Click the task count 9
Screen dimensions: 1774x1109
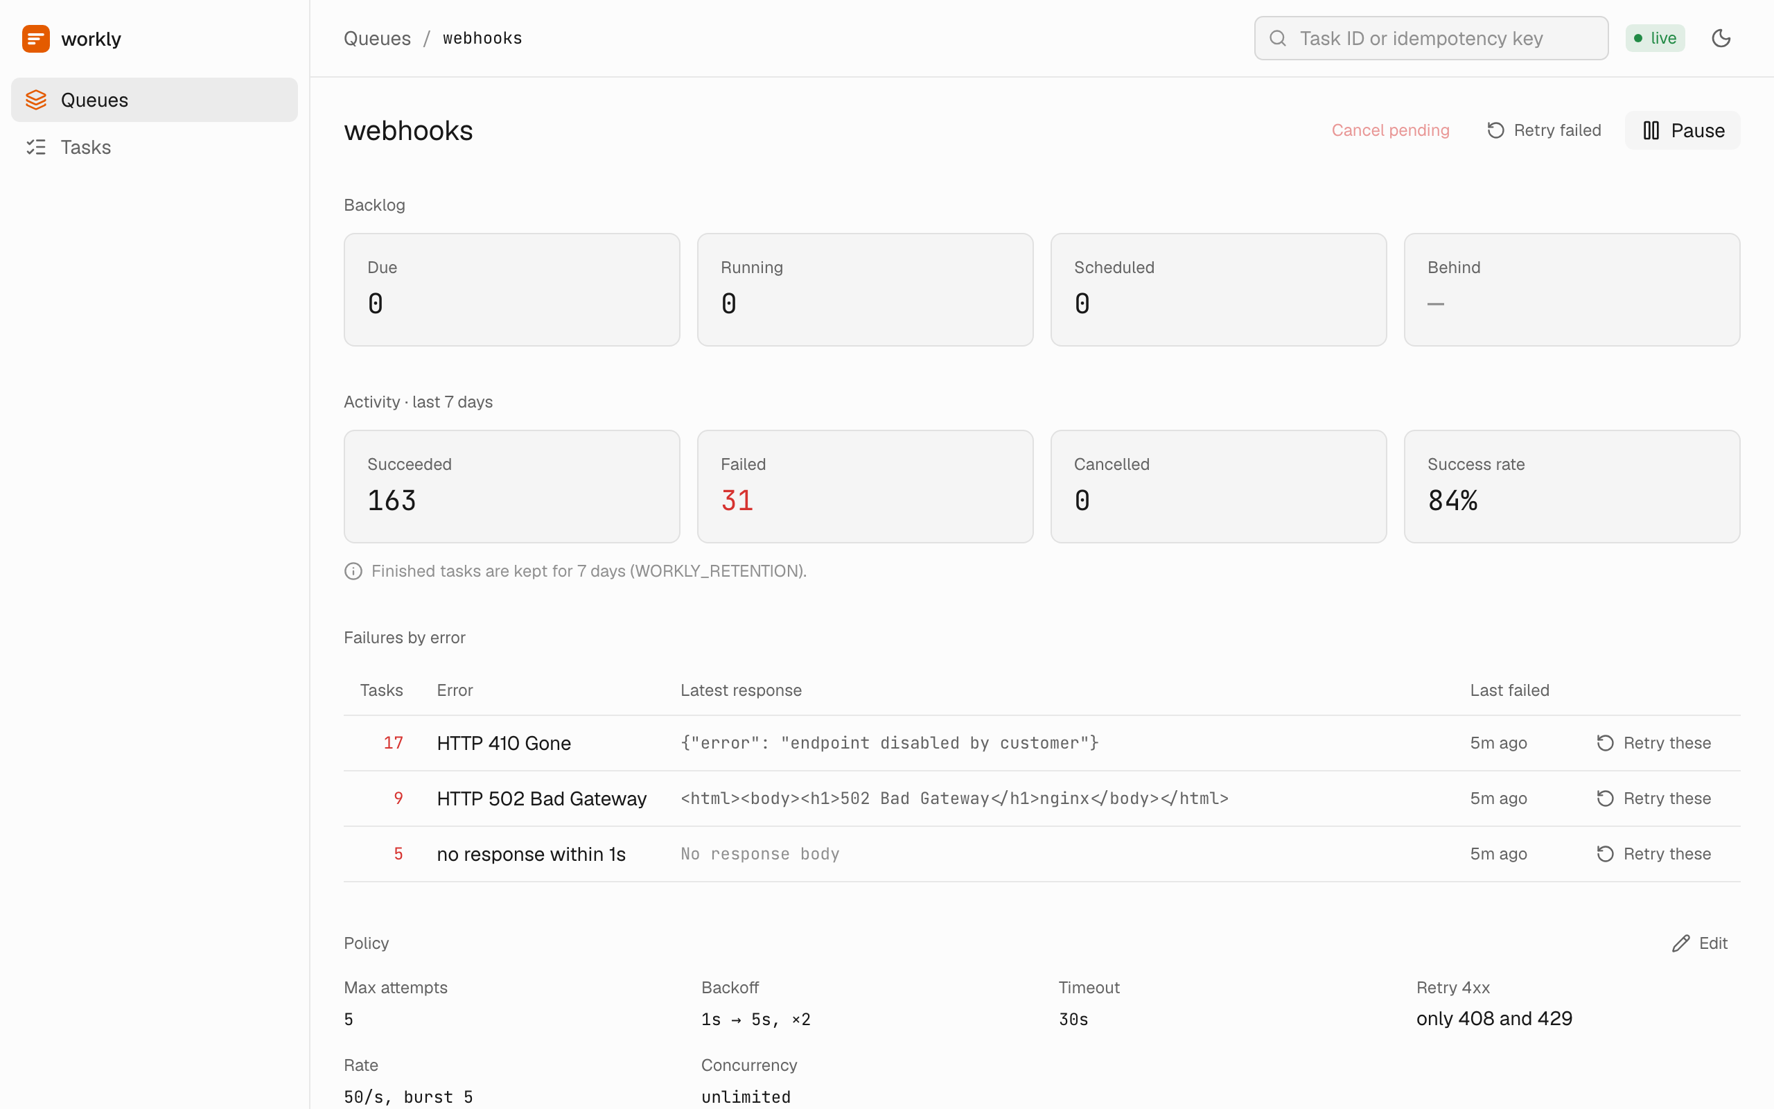[x=398, y=798]
